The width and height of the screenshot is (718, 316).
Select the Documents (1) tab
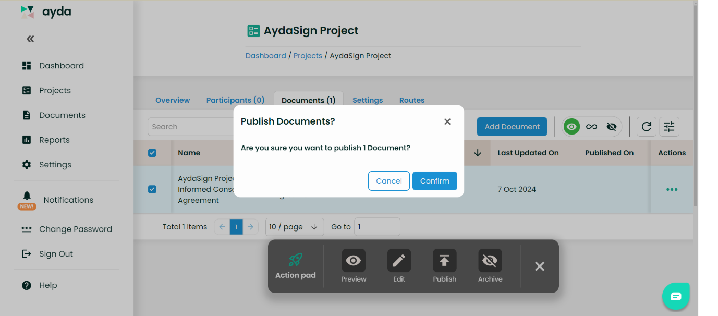pyautogui.click(x=309, y=100)
